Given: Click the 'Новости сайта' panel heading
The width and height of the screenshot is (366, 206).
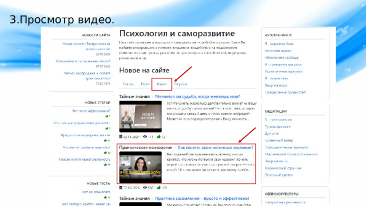Looking at the screenshot, I should point(96,35).
